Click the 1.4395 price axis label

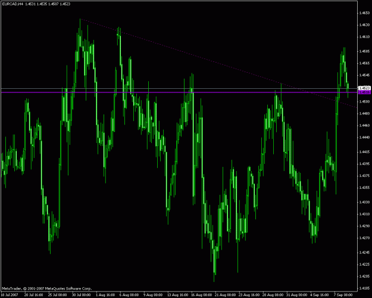tap(364, 164)
